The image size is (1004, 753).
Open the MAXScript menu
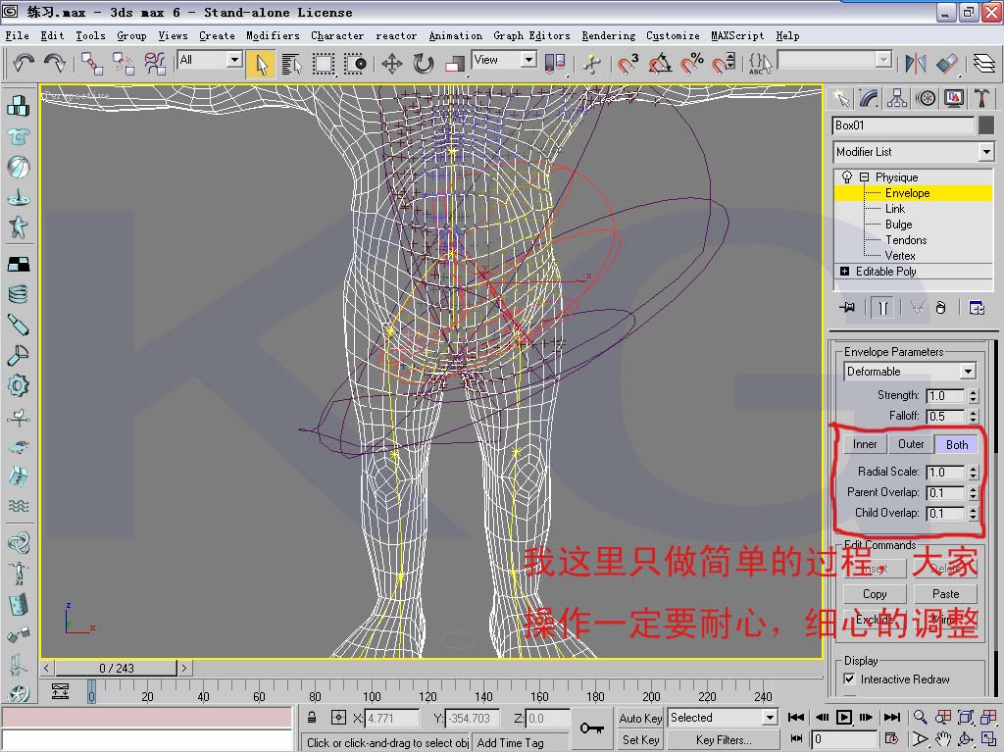[737, 36]
